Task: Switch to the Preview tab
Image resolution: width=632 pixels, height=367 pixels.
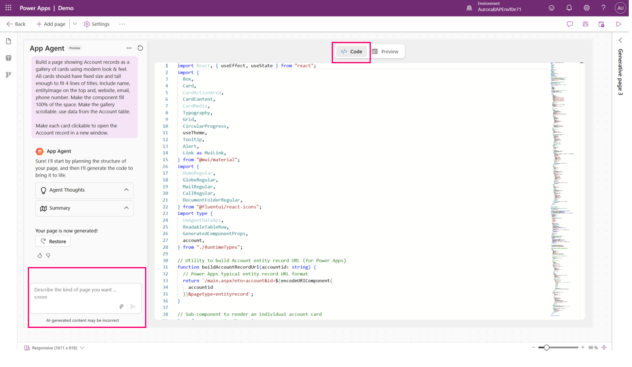Action: coord(385,52)
